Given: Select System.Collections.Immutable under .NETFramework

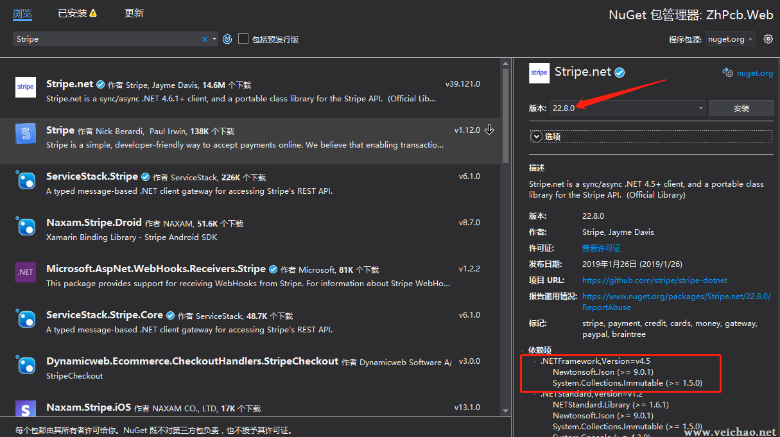Looking at the screenshot, I should tap(627, 383).
